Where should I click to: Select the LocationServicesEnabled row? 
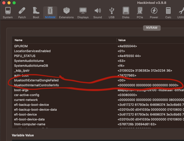pos(98,51)
